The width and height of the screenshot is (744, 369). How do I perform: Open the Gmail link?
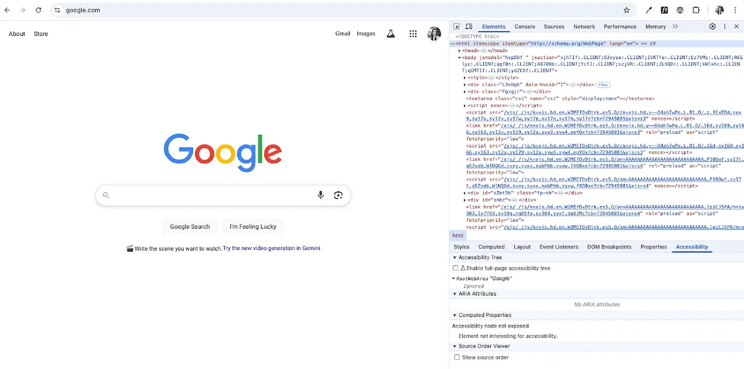pyautogui.click(x=342, y=33)
